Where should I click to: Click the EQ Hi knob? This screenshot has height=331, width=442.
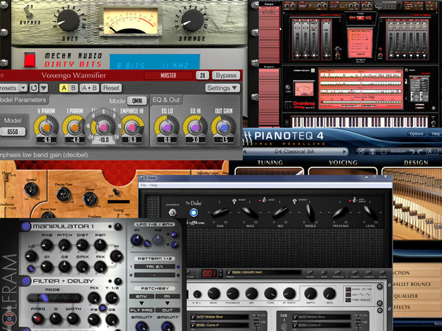coord(195,127)
